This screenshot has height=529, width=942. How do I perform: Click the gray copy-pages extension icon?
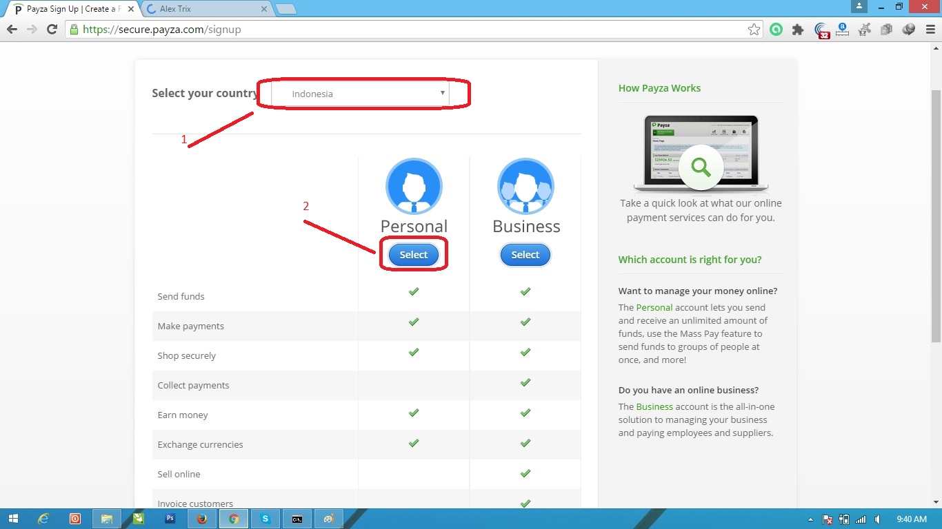[x=887, y=30]
